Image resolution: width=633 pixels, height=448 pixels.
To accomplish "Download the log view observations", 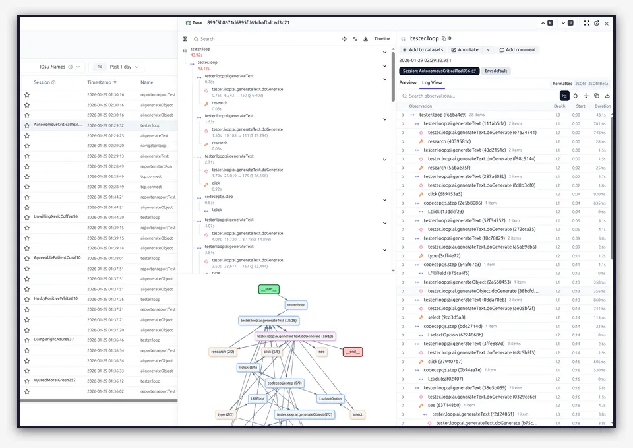I will coord(607,96).
